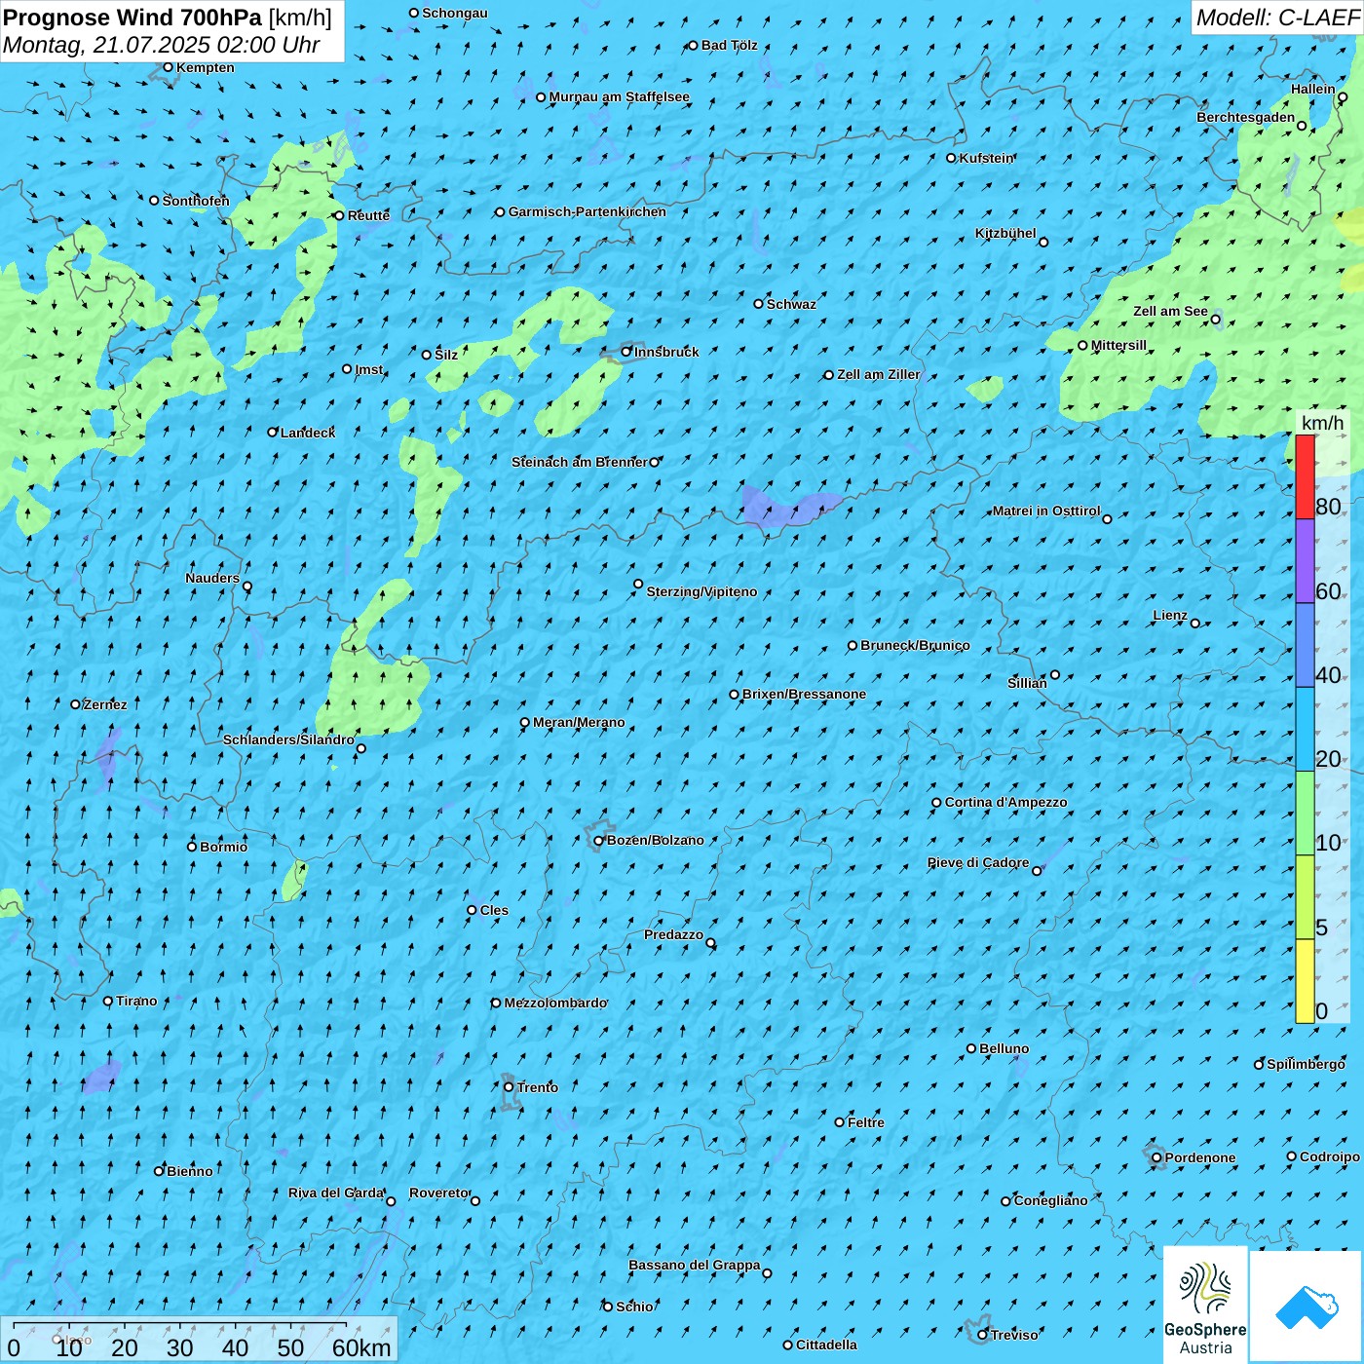Click the Cles location dot

point(473,910)
